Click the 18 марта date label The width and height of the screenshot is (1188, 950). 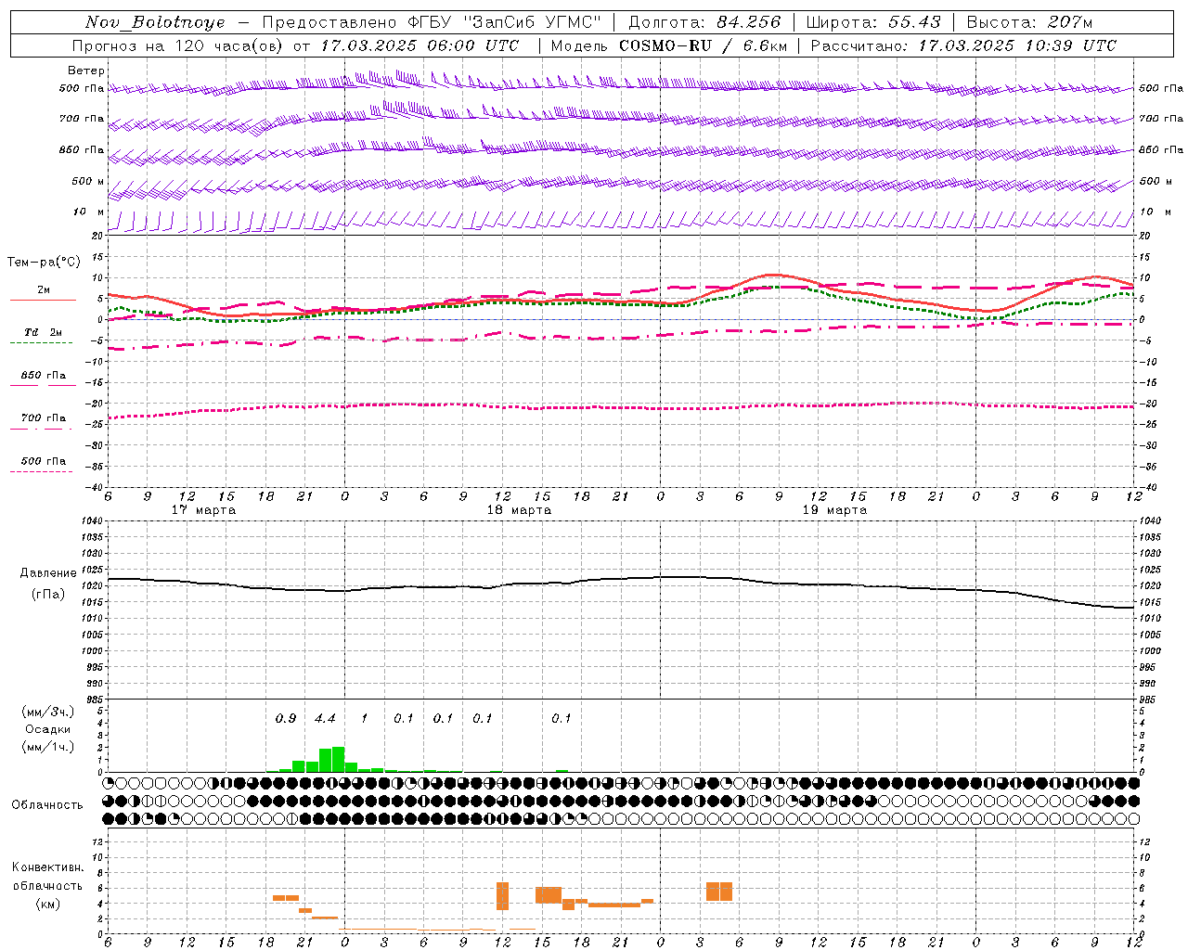(520, 510)
